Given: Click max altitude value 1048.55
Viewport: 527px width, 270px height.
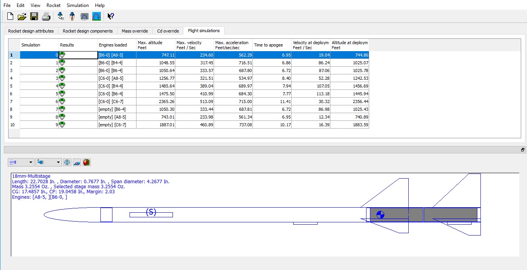Looking at the screenshot, I should [156, 63].
